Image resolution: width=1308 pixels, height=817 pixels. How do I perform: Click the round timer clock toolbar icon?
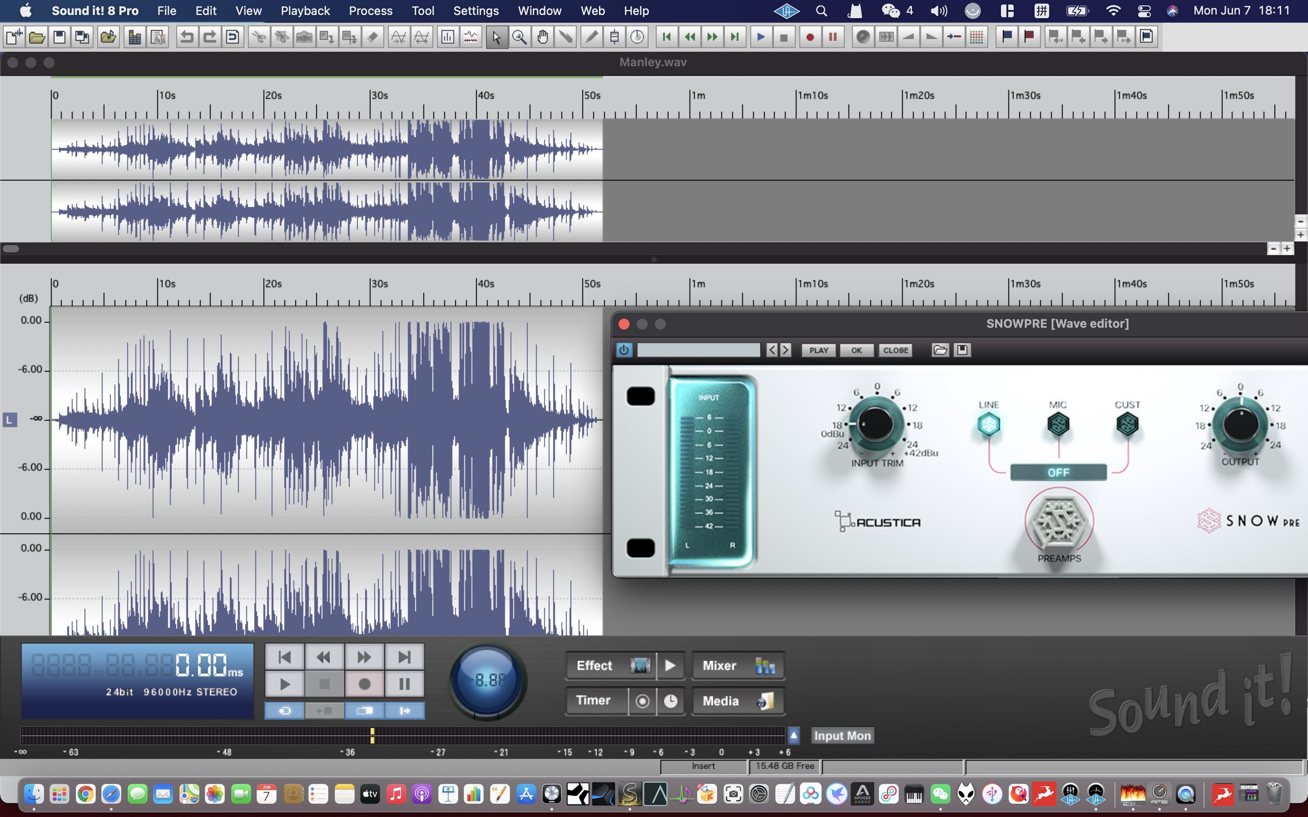click(x=637, y=37)
